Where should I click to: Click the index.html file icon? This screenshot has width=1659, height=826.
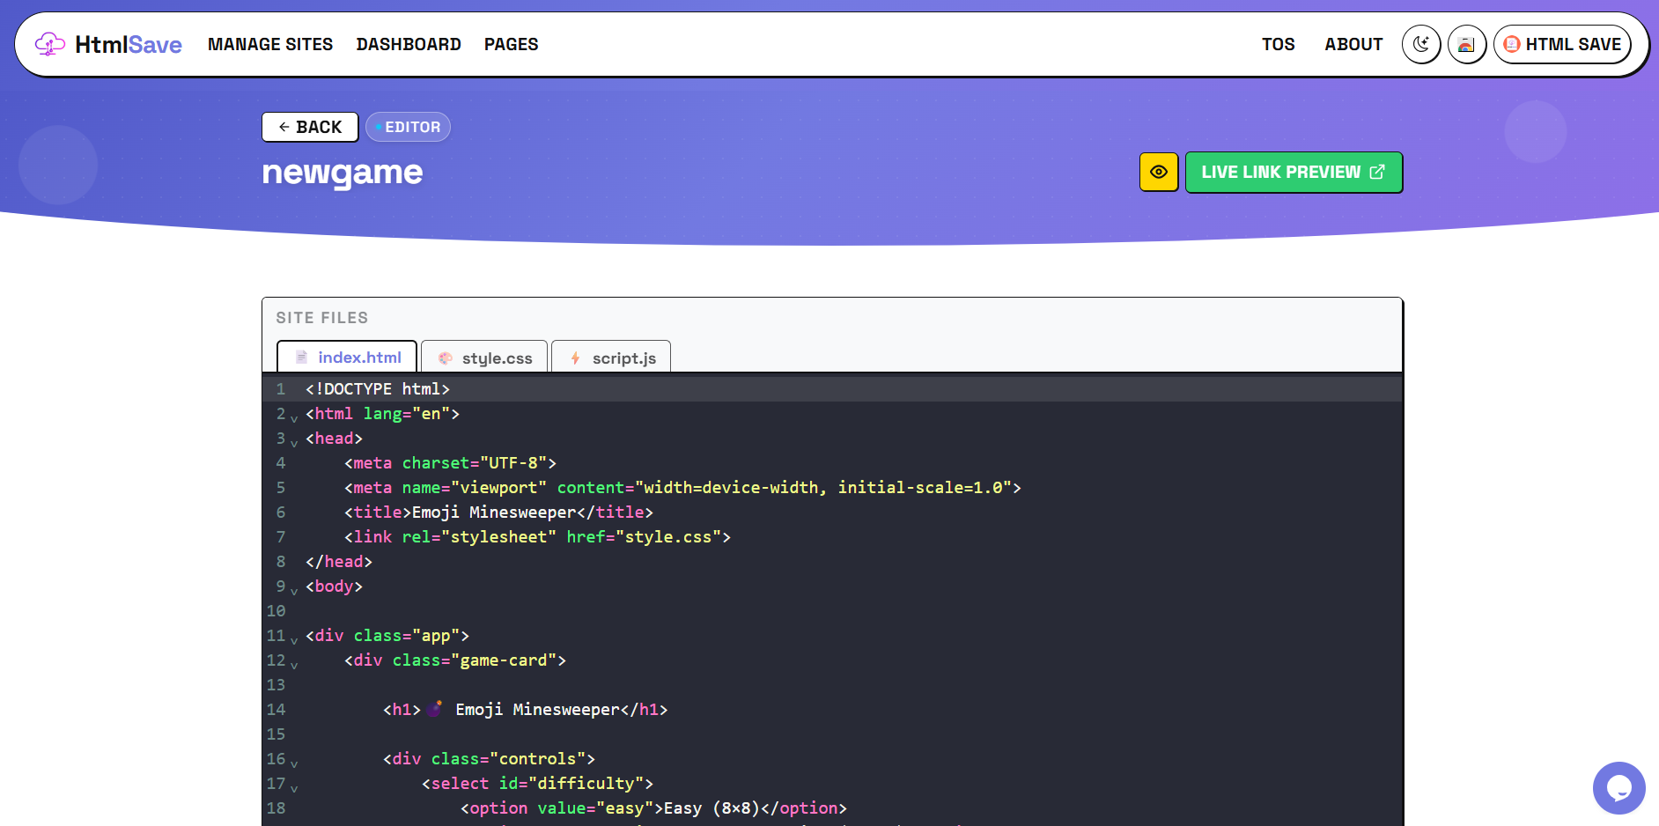click(x=301, y=358)
